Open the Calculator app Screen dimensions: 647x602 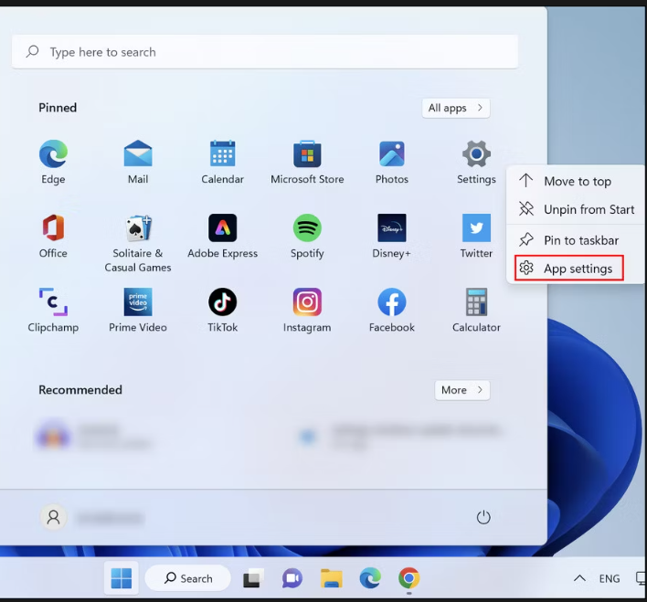[x=476, y=311]
